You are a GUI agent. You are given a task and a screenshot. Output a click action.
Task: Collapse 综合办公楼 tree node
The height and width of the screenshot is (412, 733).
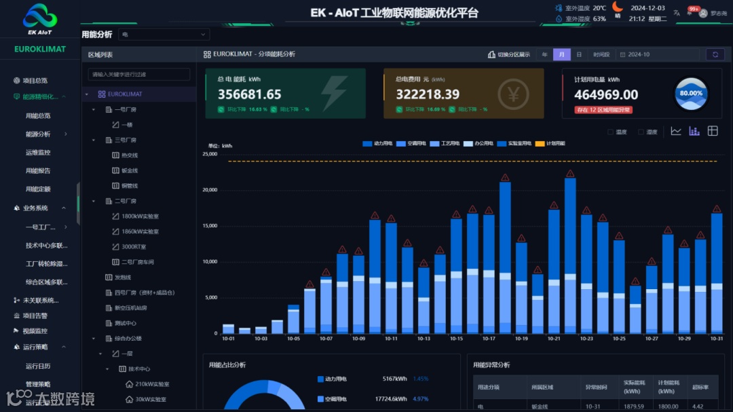tap(94, 339)
